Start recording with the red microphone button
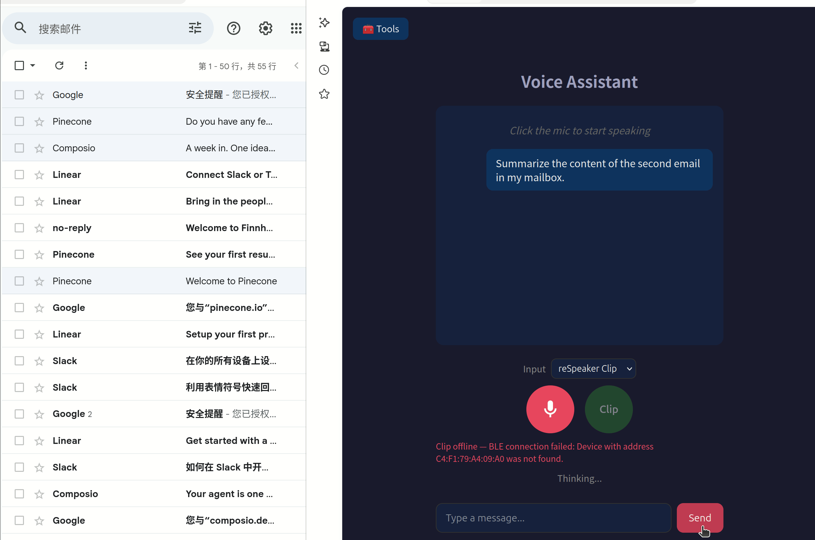The height and width of the screenshot is (540, 815). click(x=550, y=409)
